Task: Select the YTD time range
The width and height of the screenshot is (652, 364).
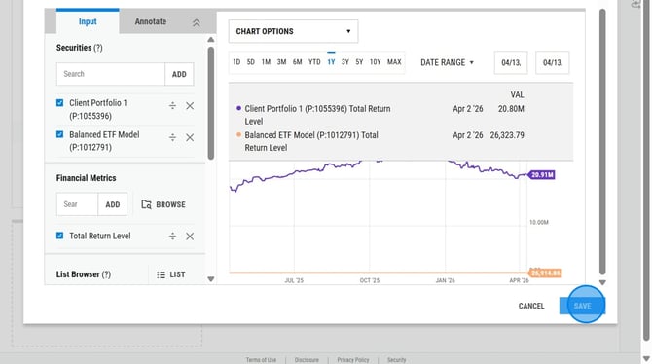Action: [x=314, y=62]
